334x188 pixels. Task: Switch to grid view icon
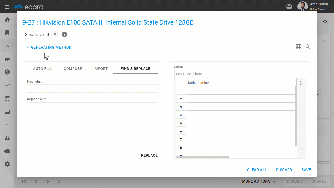coord(299,47)
